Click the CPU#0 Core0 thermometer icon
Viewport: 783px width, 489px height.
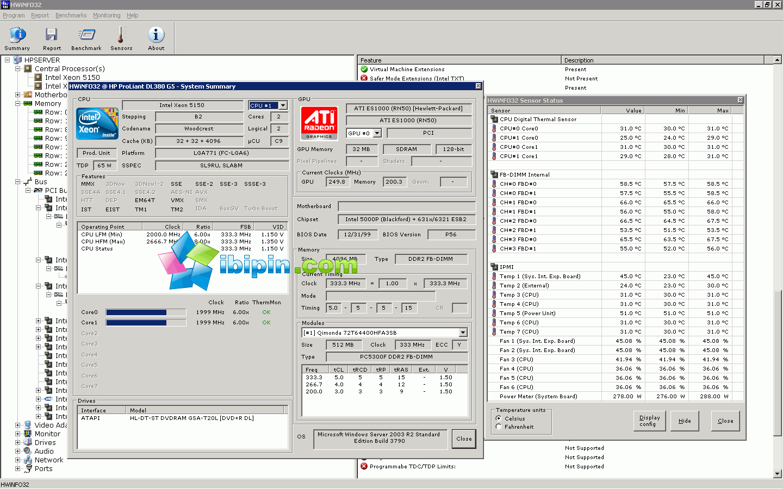tap(494, 129)
